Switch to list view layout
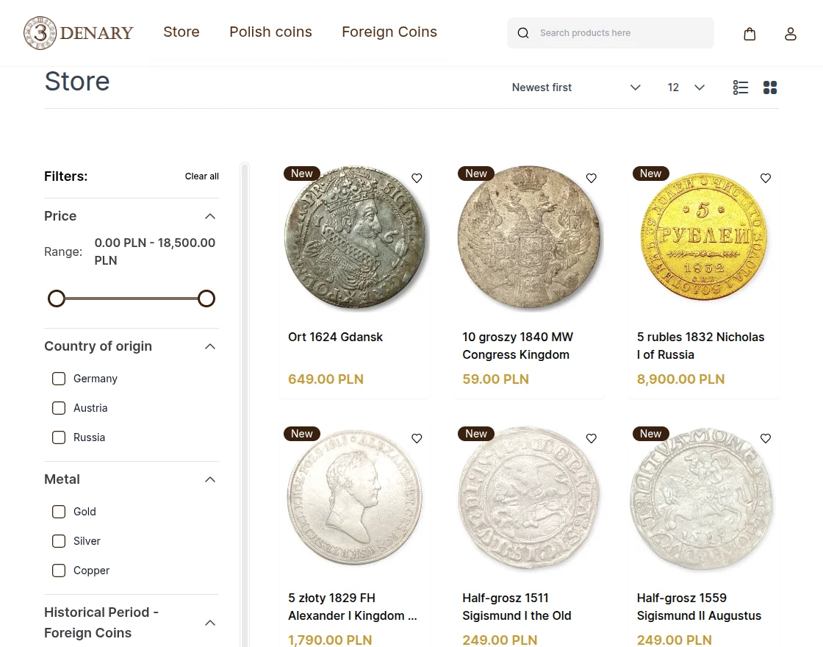 click(741, 87)
